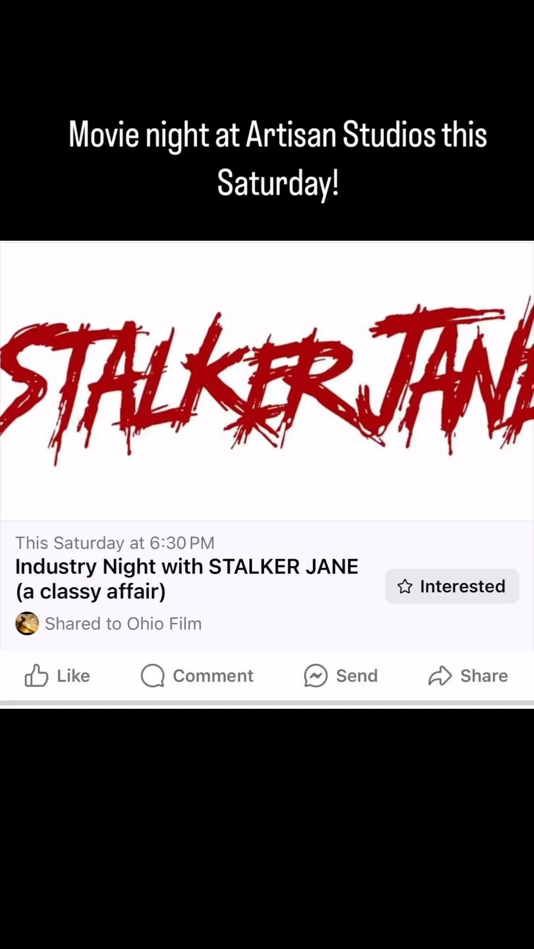Tap the star icon on Interested

click(x=405, y=586)
